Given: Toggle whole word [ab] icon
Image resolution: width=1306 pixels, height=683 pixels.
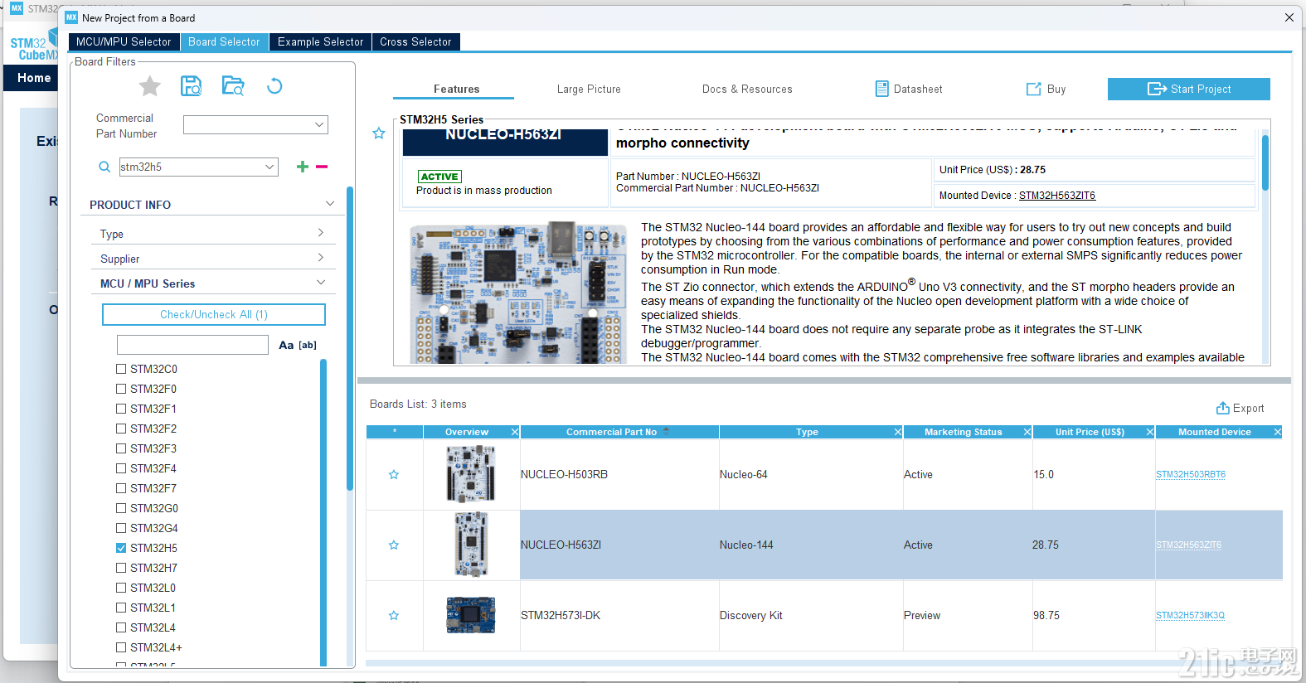Looking at the screenshot, I should click(x=308, y=345).
